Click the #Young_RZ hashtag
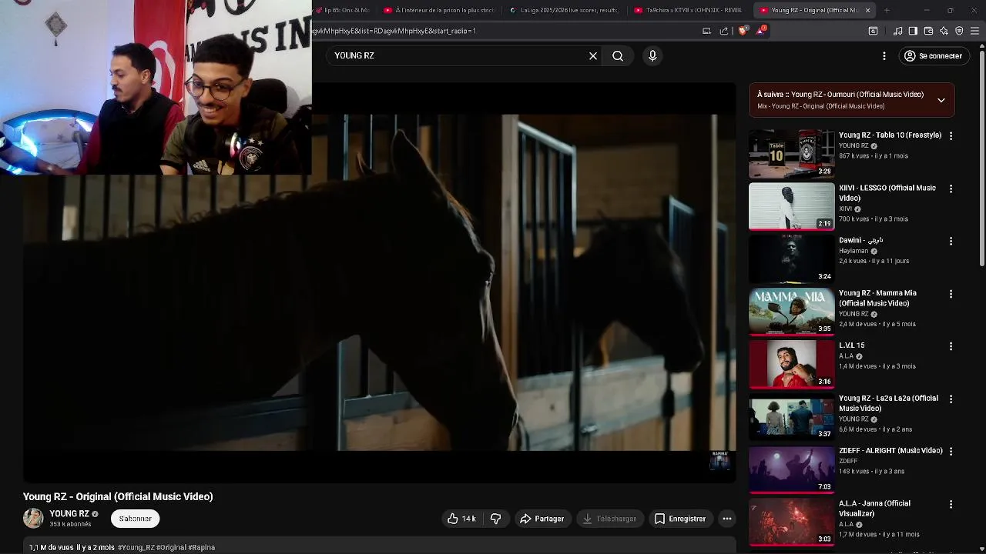986x554 pixels. tap(136, 547)
